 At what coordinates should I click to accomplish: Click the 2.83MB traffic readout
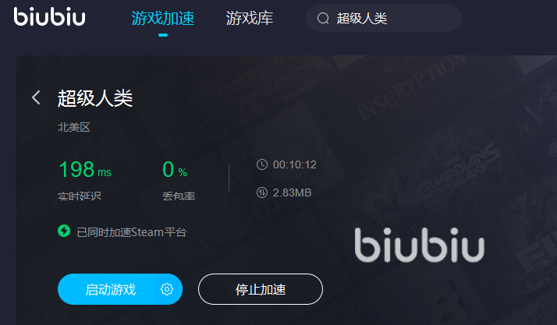point(292,193)
